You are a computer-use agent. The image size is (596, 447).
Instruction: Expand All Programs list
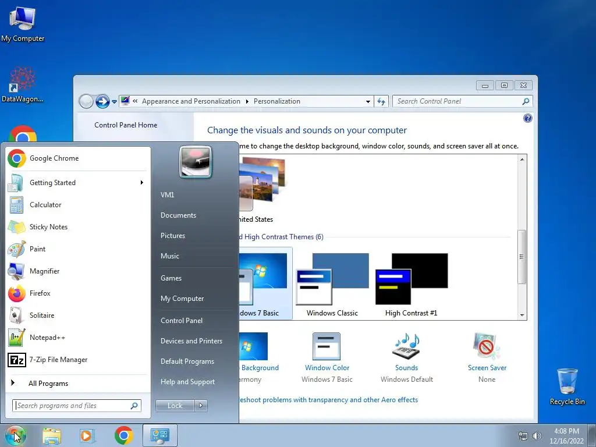77,383
